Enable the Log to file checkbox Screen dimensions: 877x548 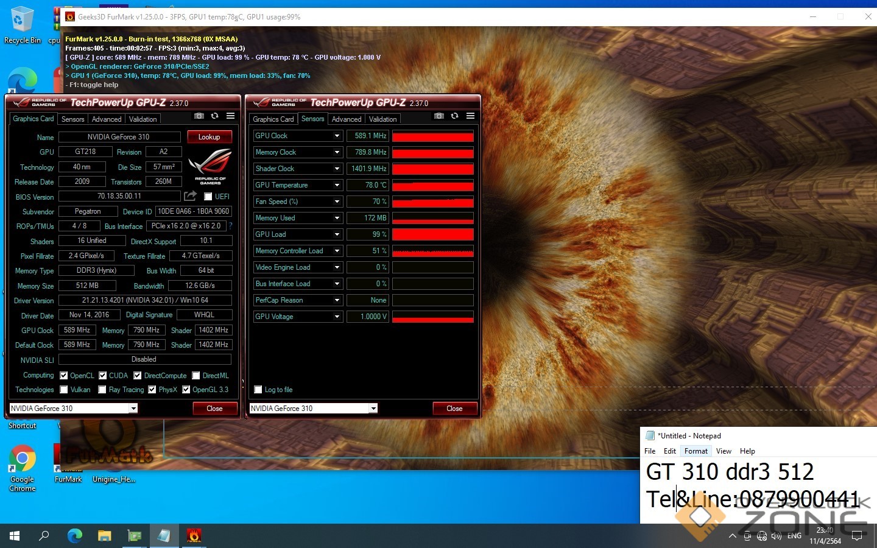(x=258, y=390)
